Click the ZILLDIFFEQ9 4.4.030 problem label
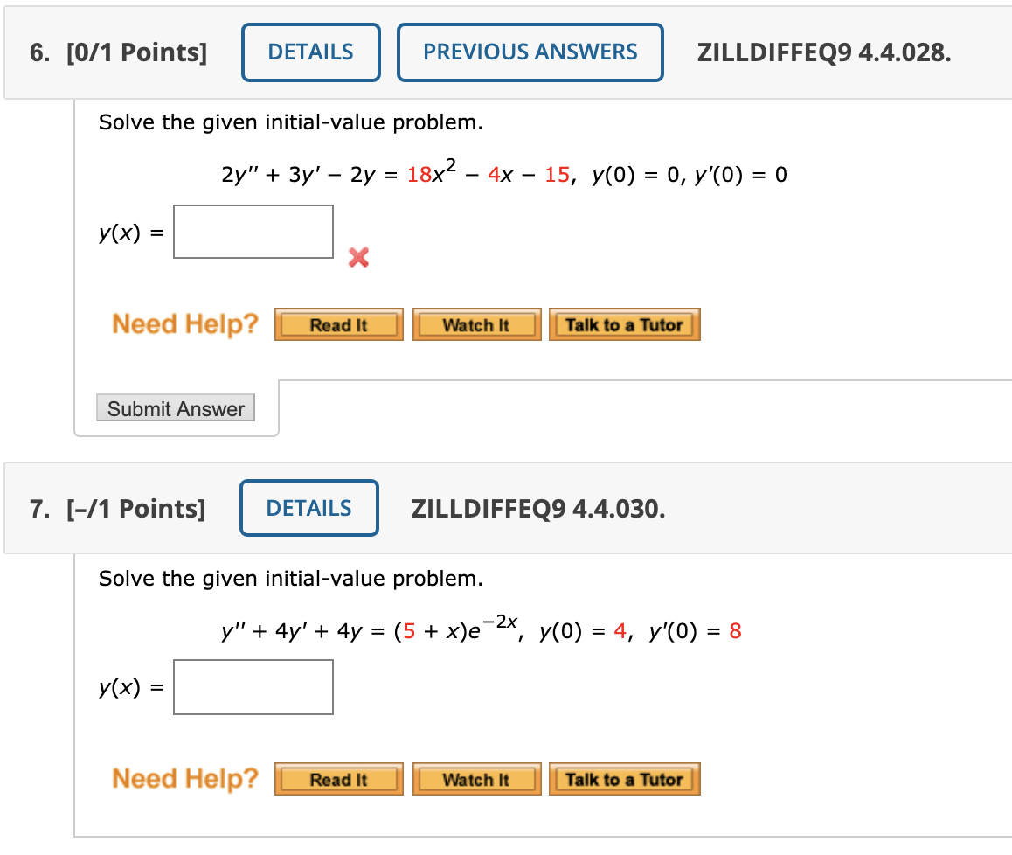This screenshot has height=855, width=1012. pos(538,508)
